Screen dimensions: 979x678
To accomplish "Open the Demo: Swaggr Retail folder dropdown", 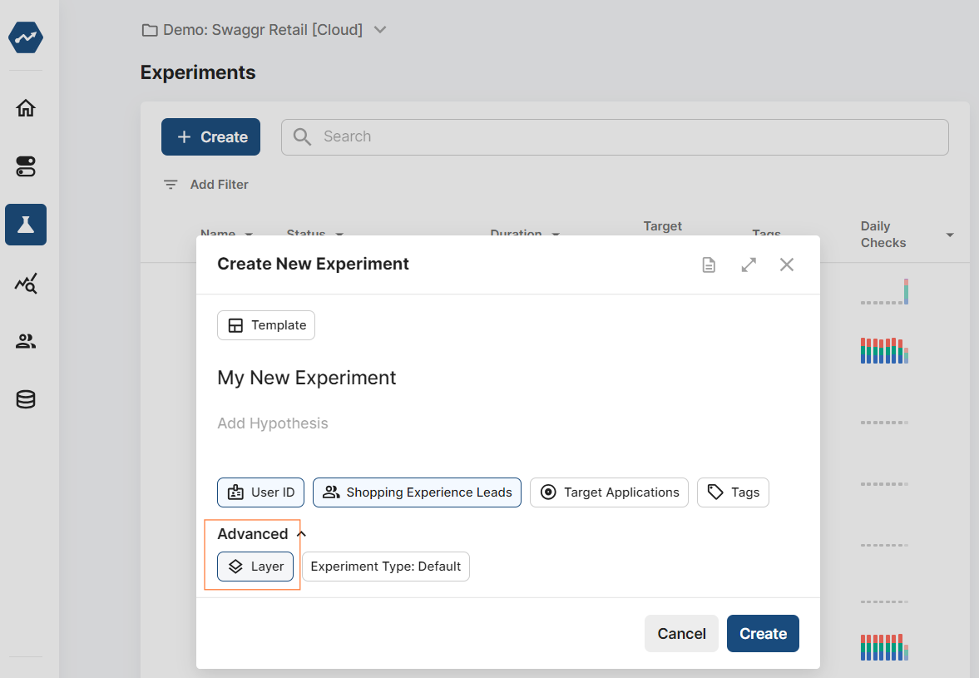I will pyautogui.click(x=380, y=29).
